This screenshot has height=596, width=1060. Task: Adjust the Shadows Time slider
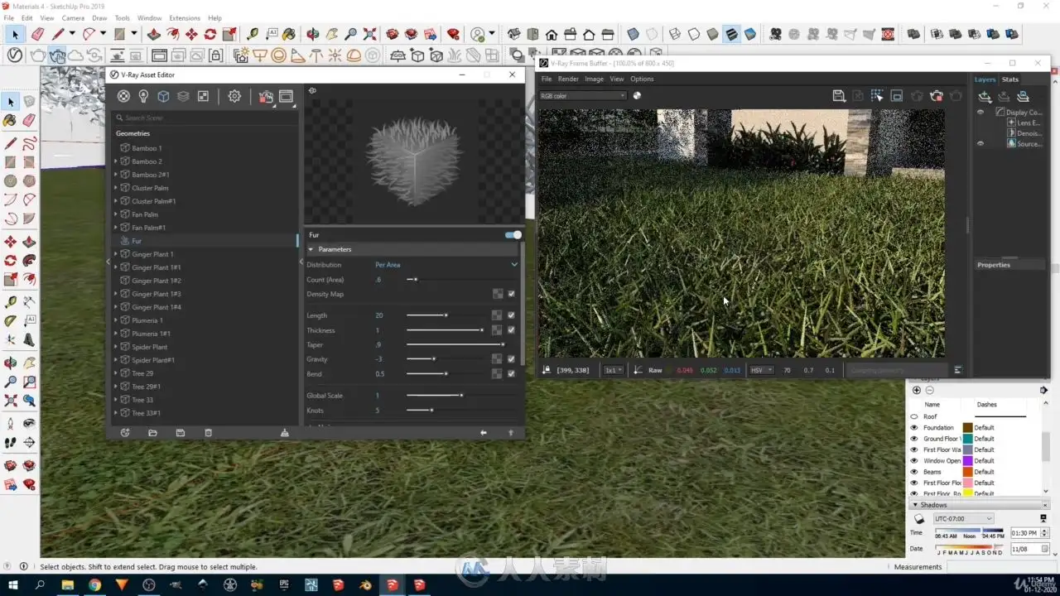[x=970, y=531]
